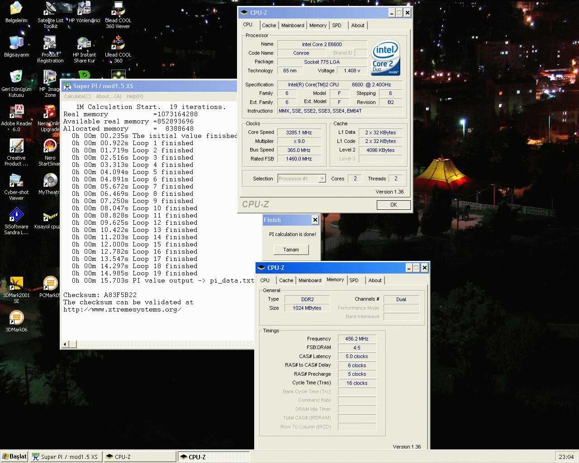Select Cache tab in lower CPU-Z window
This screenshot has height=463, width=579.
click(286, 280)
